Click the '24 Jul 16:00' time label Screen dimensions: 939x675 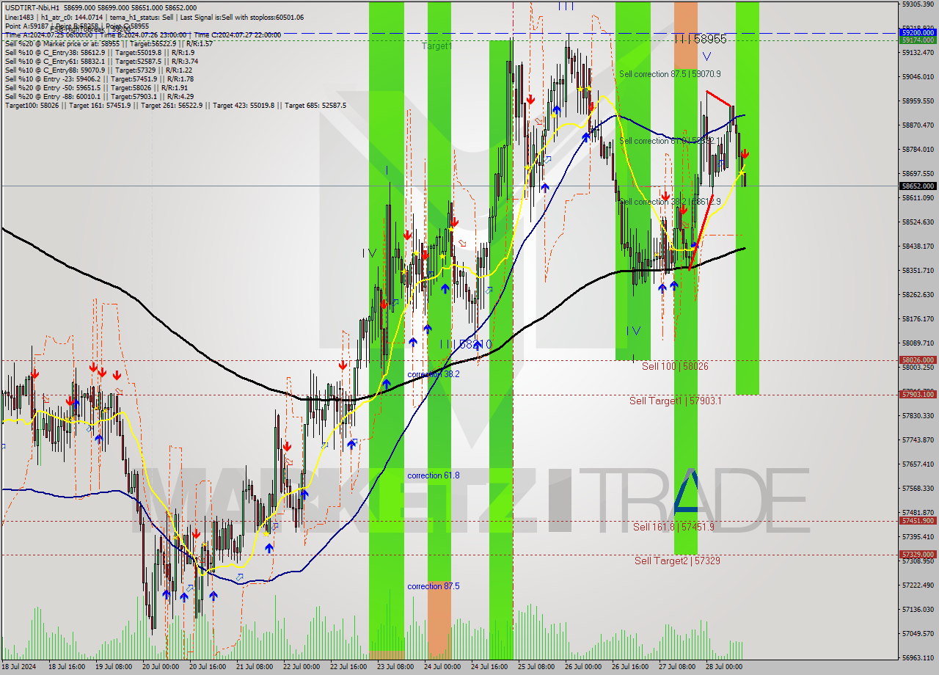489,667
